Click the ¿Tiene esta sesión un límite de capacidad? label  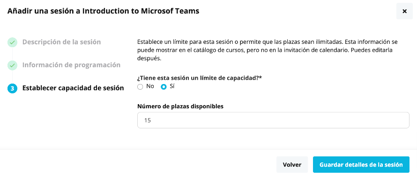tap(200, 78)
